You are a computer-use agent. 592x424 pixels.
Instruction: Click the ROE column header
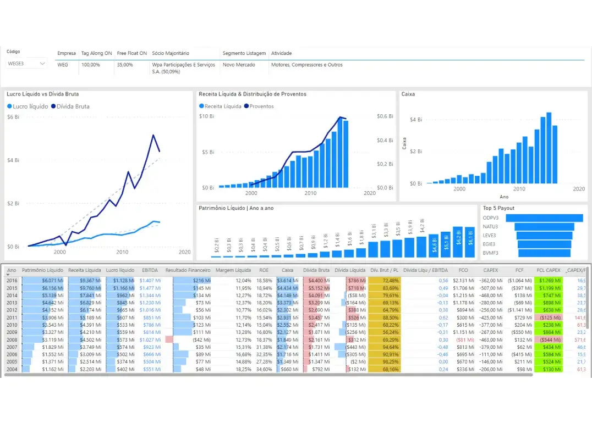coord(264,270)
